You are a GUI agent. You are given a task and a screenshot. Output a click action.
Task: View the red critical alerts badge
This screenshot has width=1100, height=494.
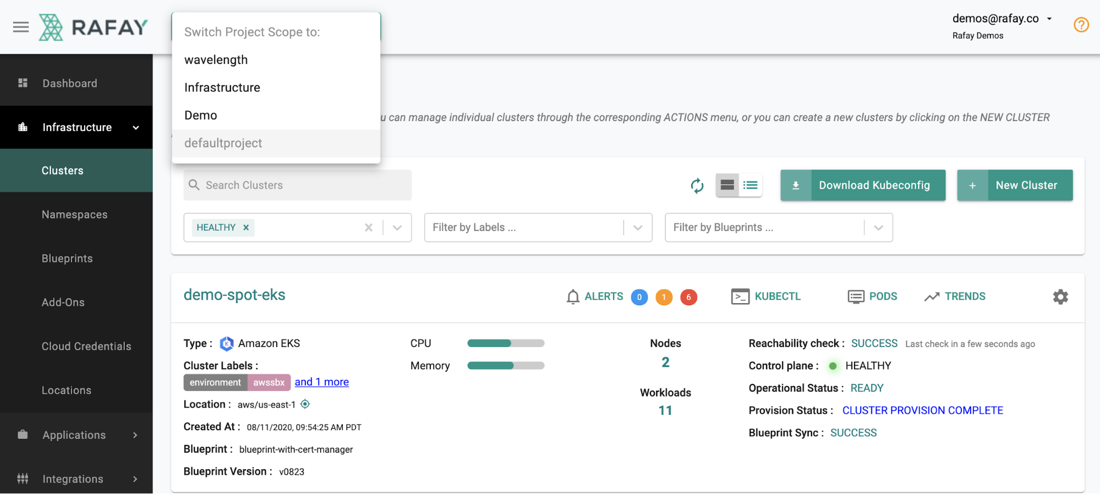[x=688, y=297]
